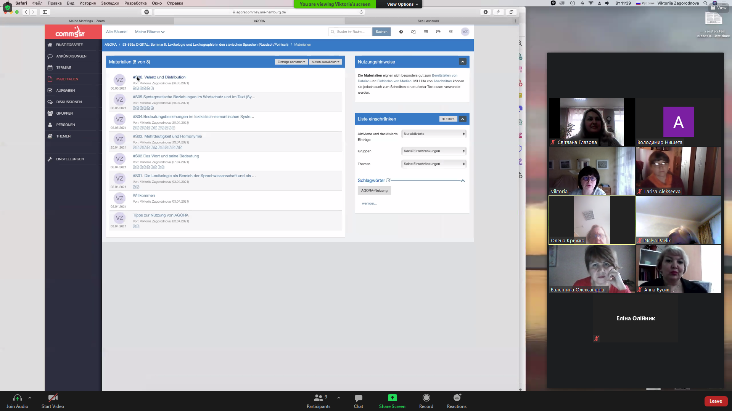
Task: Open the Zoom Chat panel
Action: tap(358, 401)
